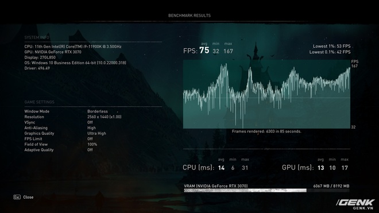The height and width of the screenshot is (213, 379).
Task: Click the VRAM usage bar
Action: (x=266, y=191)
